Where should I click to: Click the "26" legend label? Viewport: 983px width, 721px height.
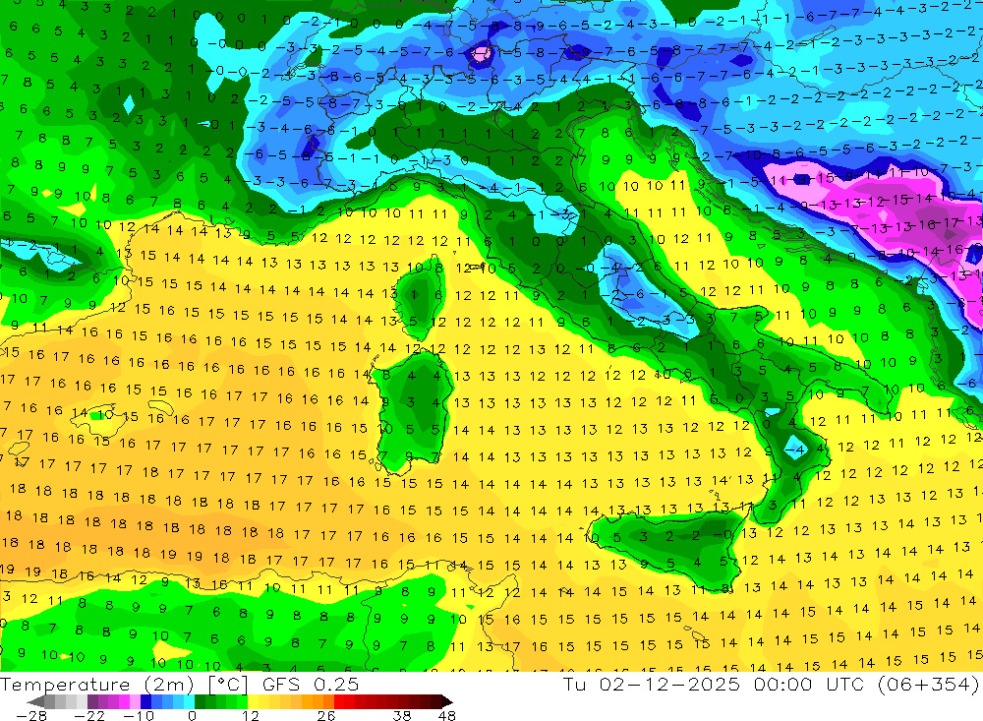325,715
